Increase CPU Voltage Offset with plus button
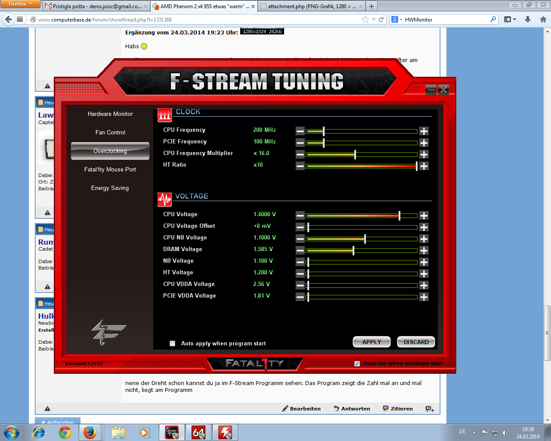551x441 pixels. pyautogui.click(x=424, y=227)
